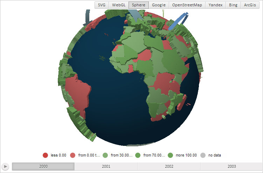Click the dark red 'less 0.00' legend circle
263x173 pixels.
[45, 155]
